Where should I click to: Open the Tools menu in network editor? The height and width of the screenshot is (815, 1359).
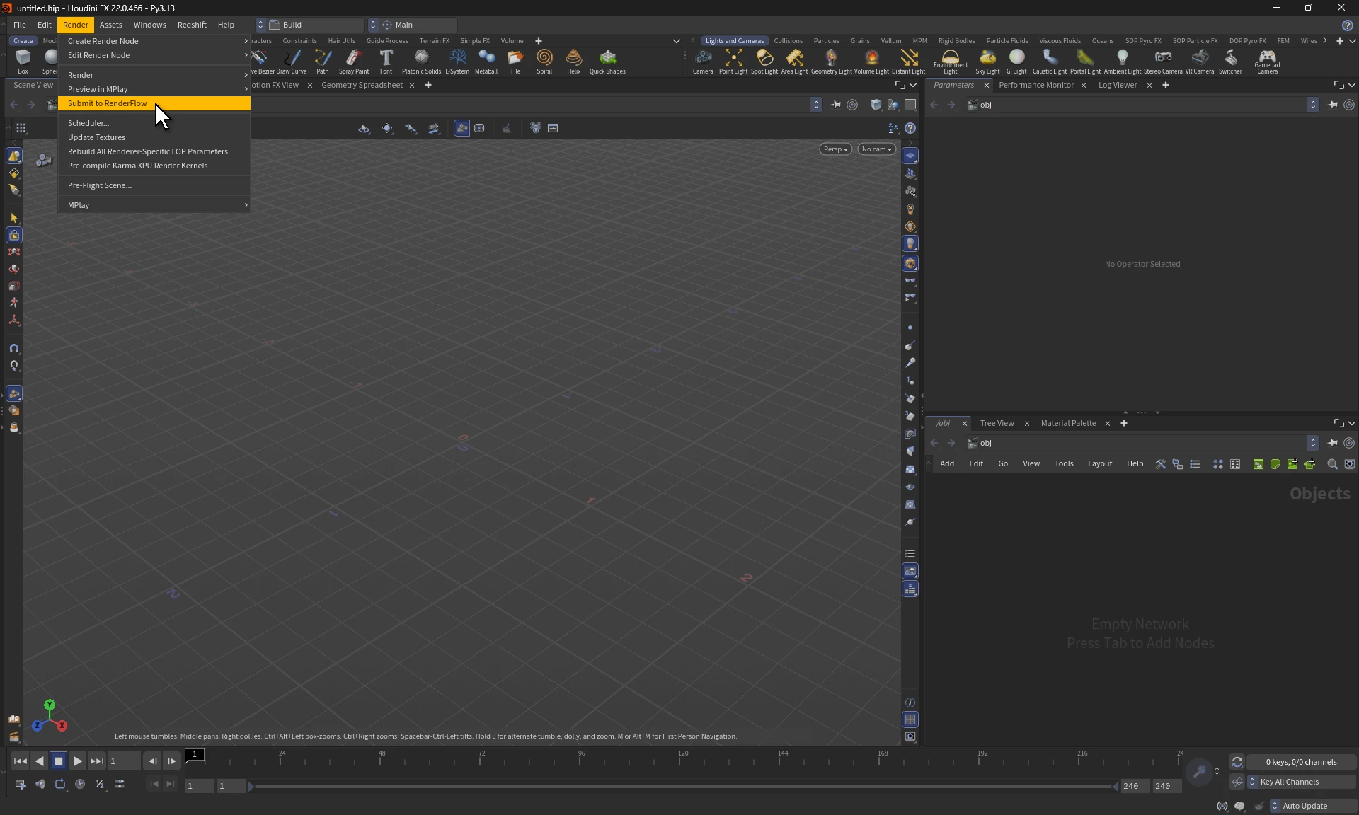(1063, 464)
